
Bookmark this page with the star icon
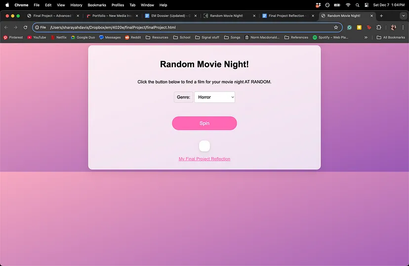point(336,28)
